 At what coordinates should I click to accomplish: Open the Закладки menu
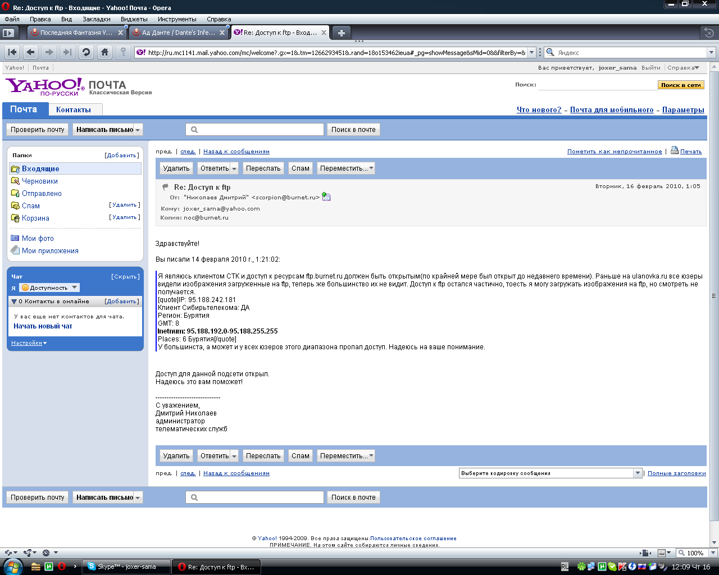(97, 19)
